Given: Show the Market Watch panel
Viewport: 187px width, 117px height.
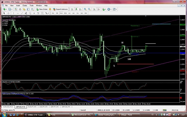Looking at the screenshot, I should pos(16,9).
